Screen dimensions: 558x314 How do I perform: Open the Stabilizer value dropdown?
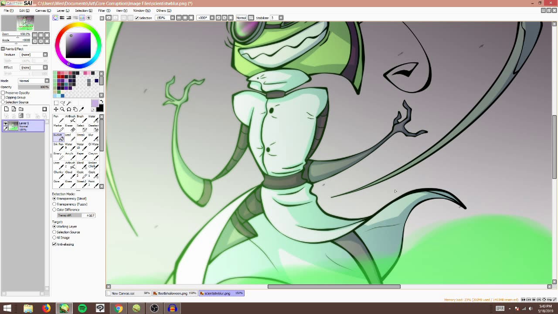(x=281, y=18)
